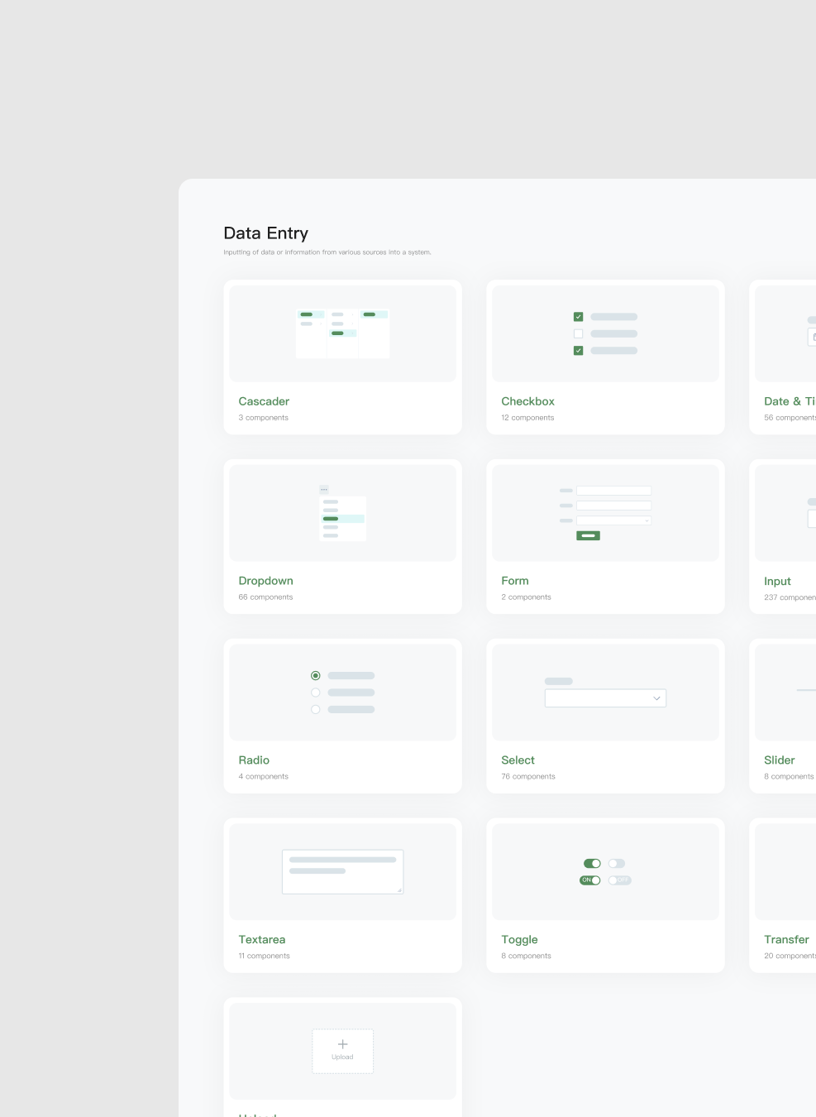Screen dimensions: 816x1117
Task: Toggle the green ON switch in Toggle preview
Action: (590, 880)
